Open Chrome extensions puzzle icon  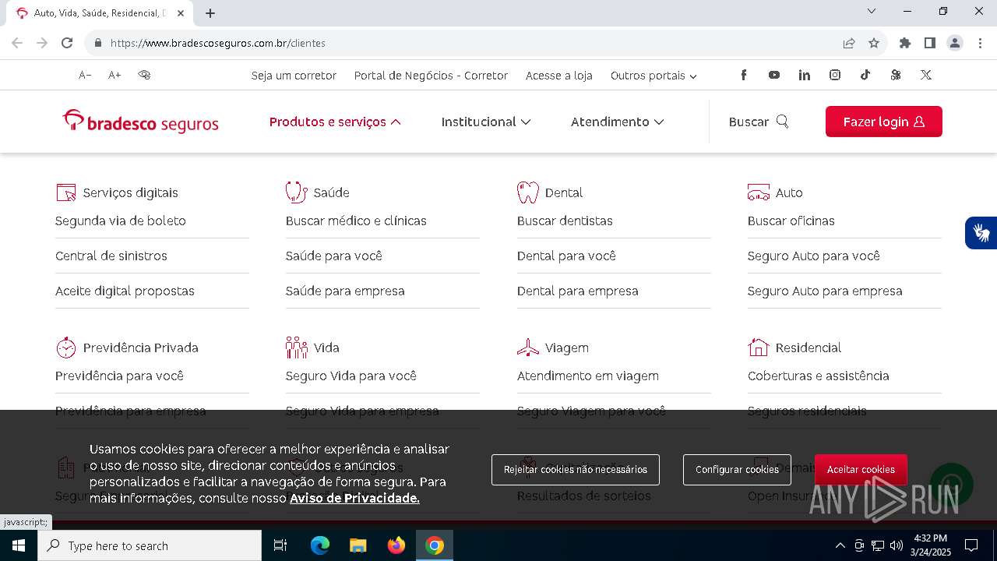[x=905, y=43]
